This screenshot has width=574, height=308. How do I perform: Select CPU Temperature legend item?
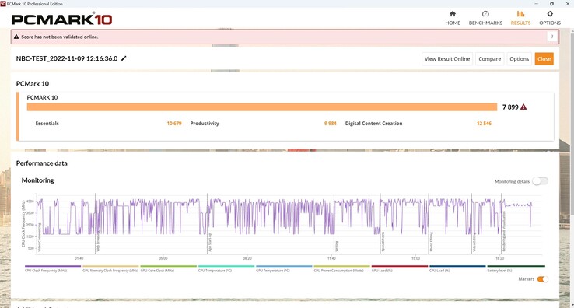[x=226, y=268]
